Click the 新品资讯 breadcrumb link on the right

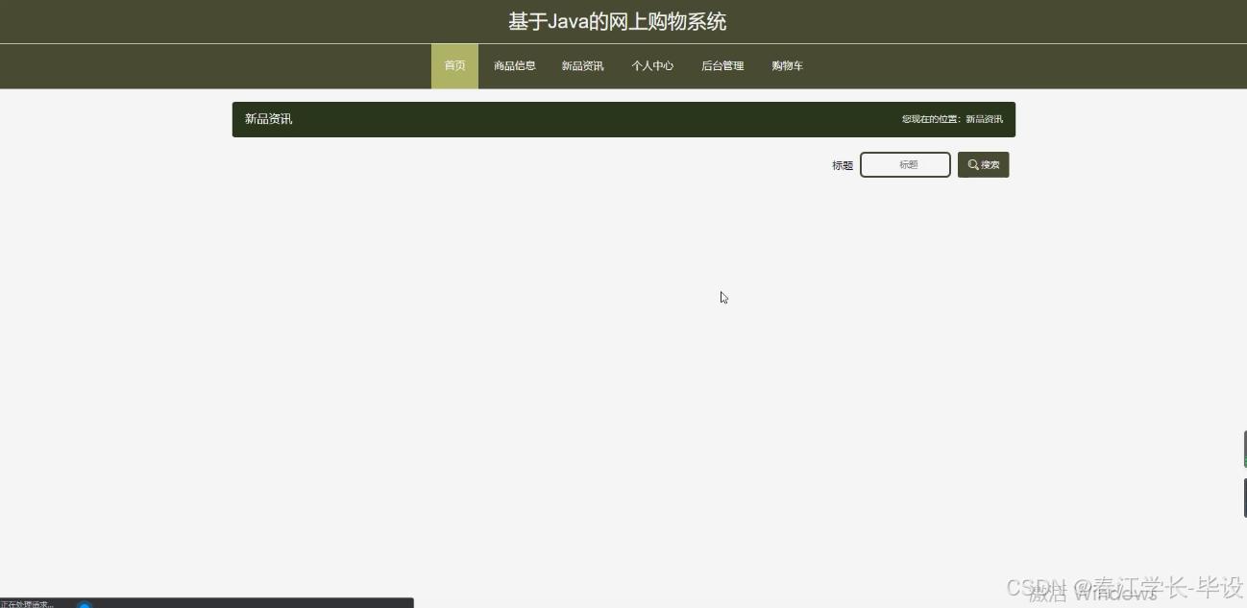coord(982,119)
